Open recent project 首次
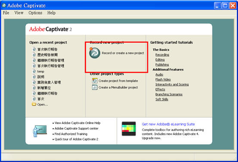The image size is (238, 162). 41,99
